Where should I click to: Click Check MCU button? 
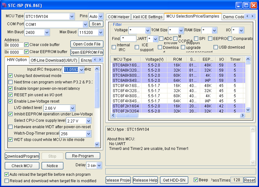[22, 166]
